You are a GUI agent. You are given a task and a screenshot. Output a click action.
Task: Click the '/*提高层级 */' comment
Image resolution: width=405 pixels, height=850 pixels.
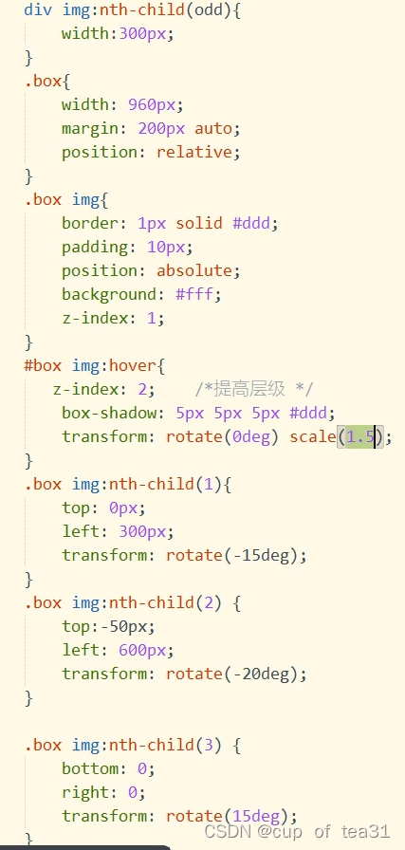(x=254, y=389)
